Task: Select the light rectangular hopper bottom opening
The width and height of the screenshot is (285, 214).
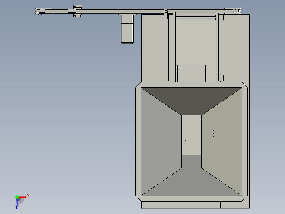Action: point(191,135)
